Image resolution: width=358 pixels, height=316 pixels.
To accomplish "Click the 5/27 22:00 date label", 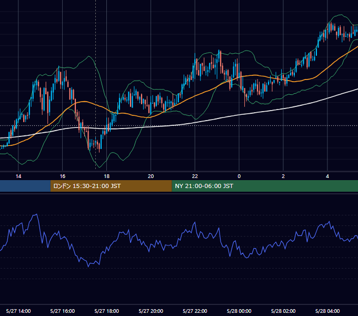I will pos(195,311).
